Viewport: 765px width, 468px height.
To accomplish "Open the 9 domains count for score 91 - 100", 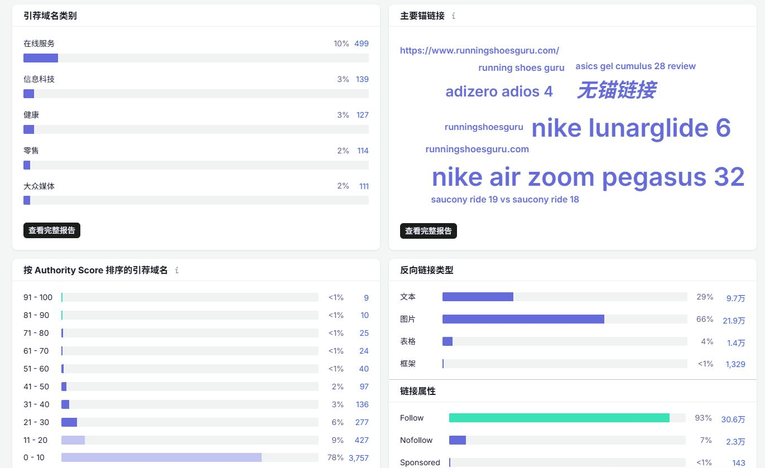I will pyautogui.click(x=366, y=298).
